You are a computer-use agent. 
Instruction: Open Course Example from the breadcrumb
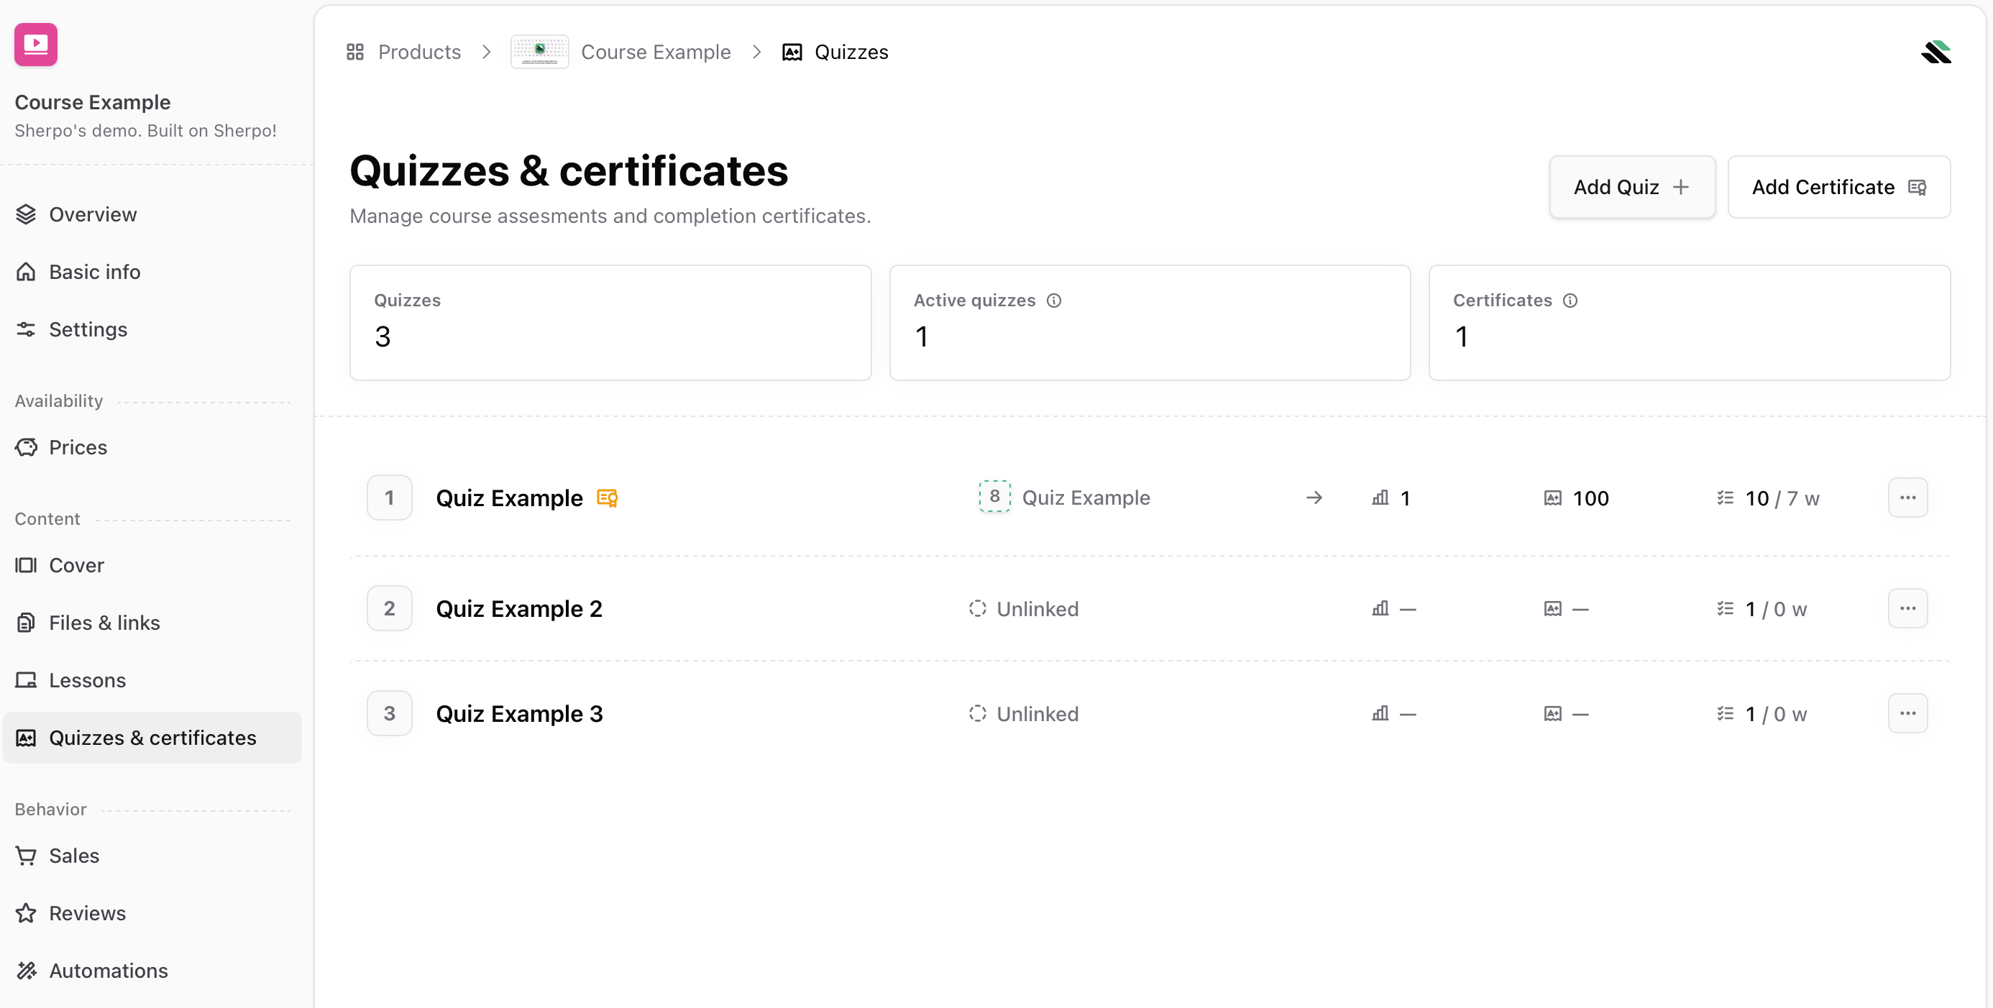click(x=655, y=51)
